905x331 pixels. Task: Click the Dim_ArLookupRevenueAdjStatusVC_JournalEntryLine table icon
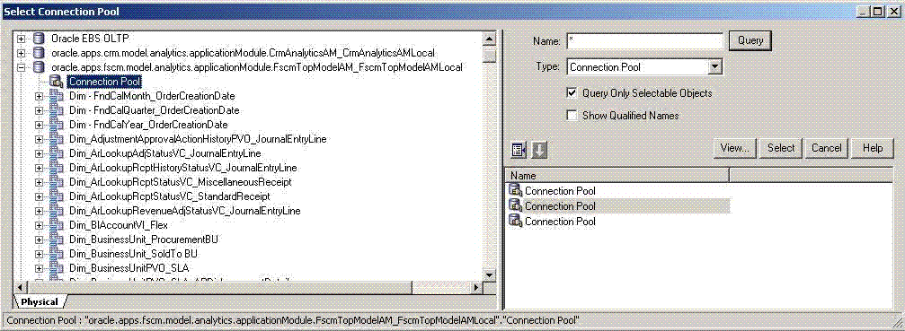(x=57, y=211)
